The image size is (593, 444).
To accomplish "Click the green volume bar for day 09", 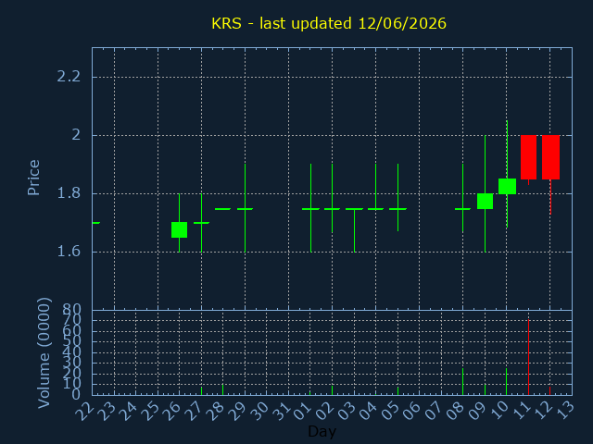I will (485, 389).
